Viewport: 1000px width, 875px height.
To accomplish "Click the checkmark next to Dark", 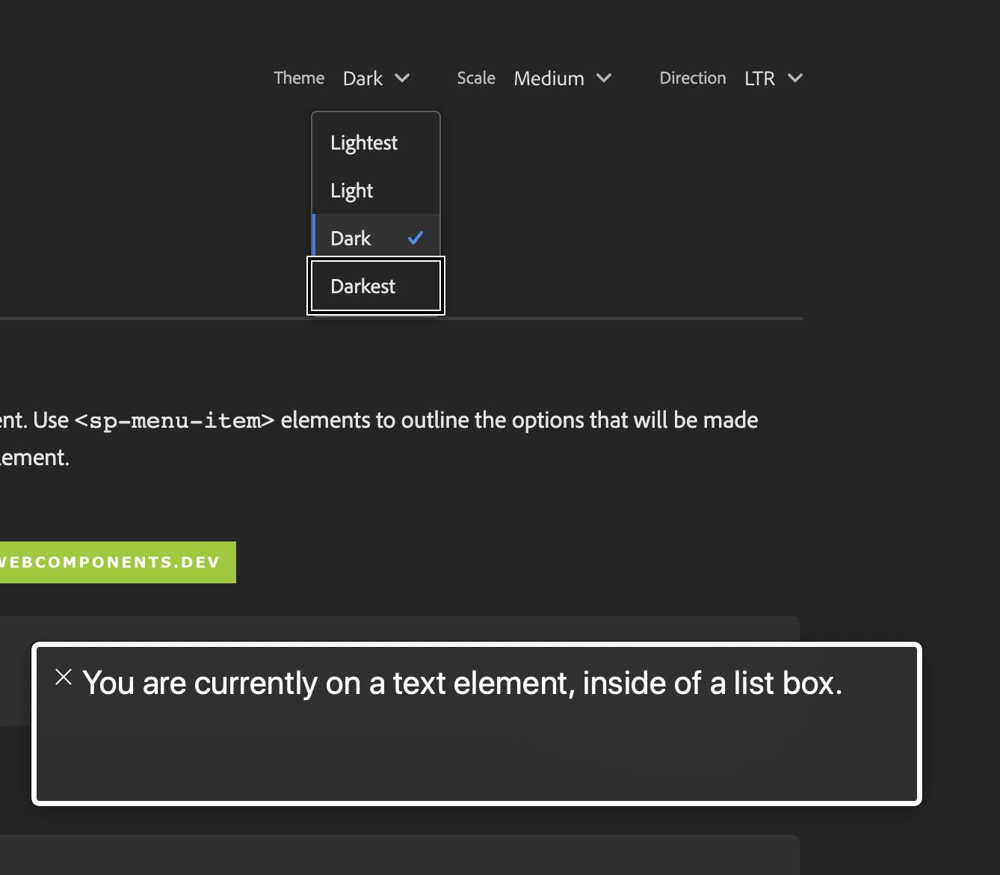I will coord(416,237).
